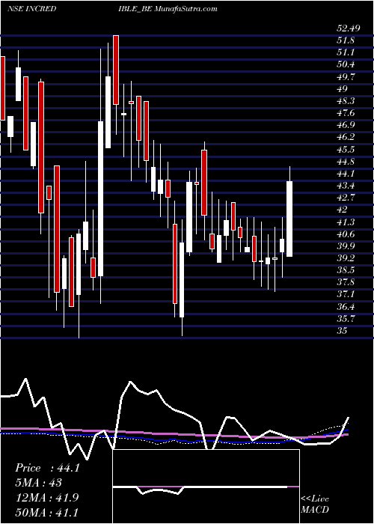Click the NSE INCRED chart title text
This screenshot has height=524, width=374.
click(x=31, y=9)
